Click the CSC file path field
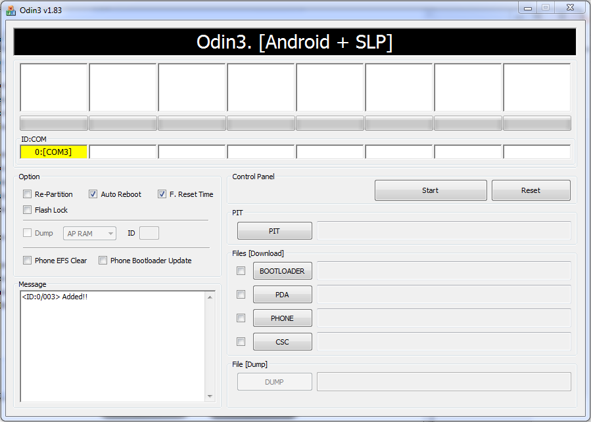Screen dimensions: 591x422 444,341
